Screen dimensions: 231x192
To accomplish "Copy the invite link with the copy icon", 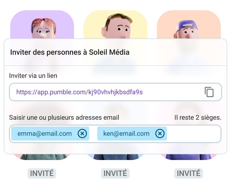I will pyautogui.click(x=209, y=92).
